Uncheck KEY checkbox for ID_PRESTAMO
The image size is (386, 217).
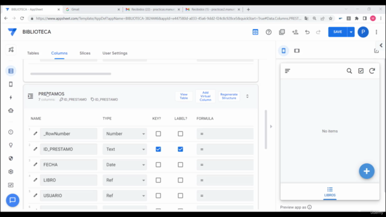[x=158, y=149]
